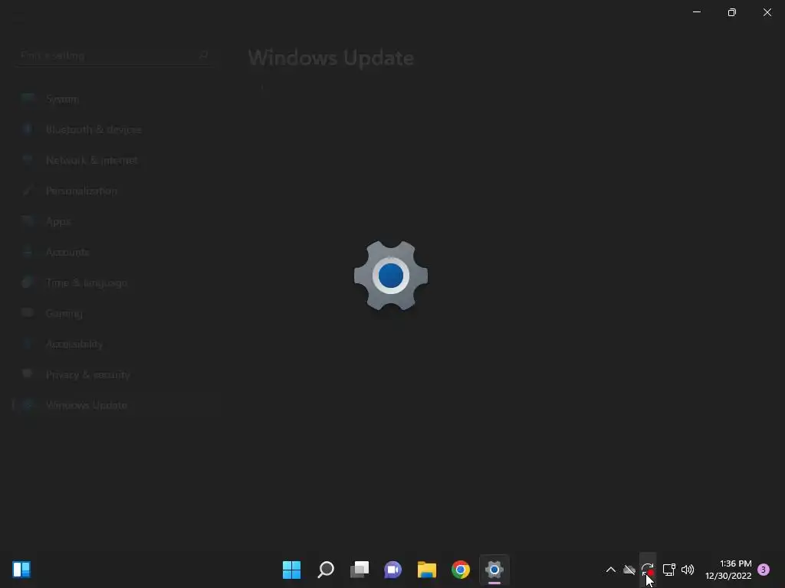The height and width of the screenshot is (588, 785).
Task: Click Windows Update restart tray icon
Action: [x=648, y=570]
